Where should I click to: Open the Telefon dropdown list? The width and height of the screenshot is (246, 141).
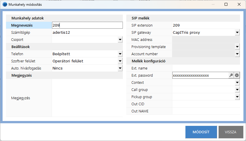120,54
